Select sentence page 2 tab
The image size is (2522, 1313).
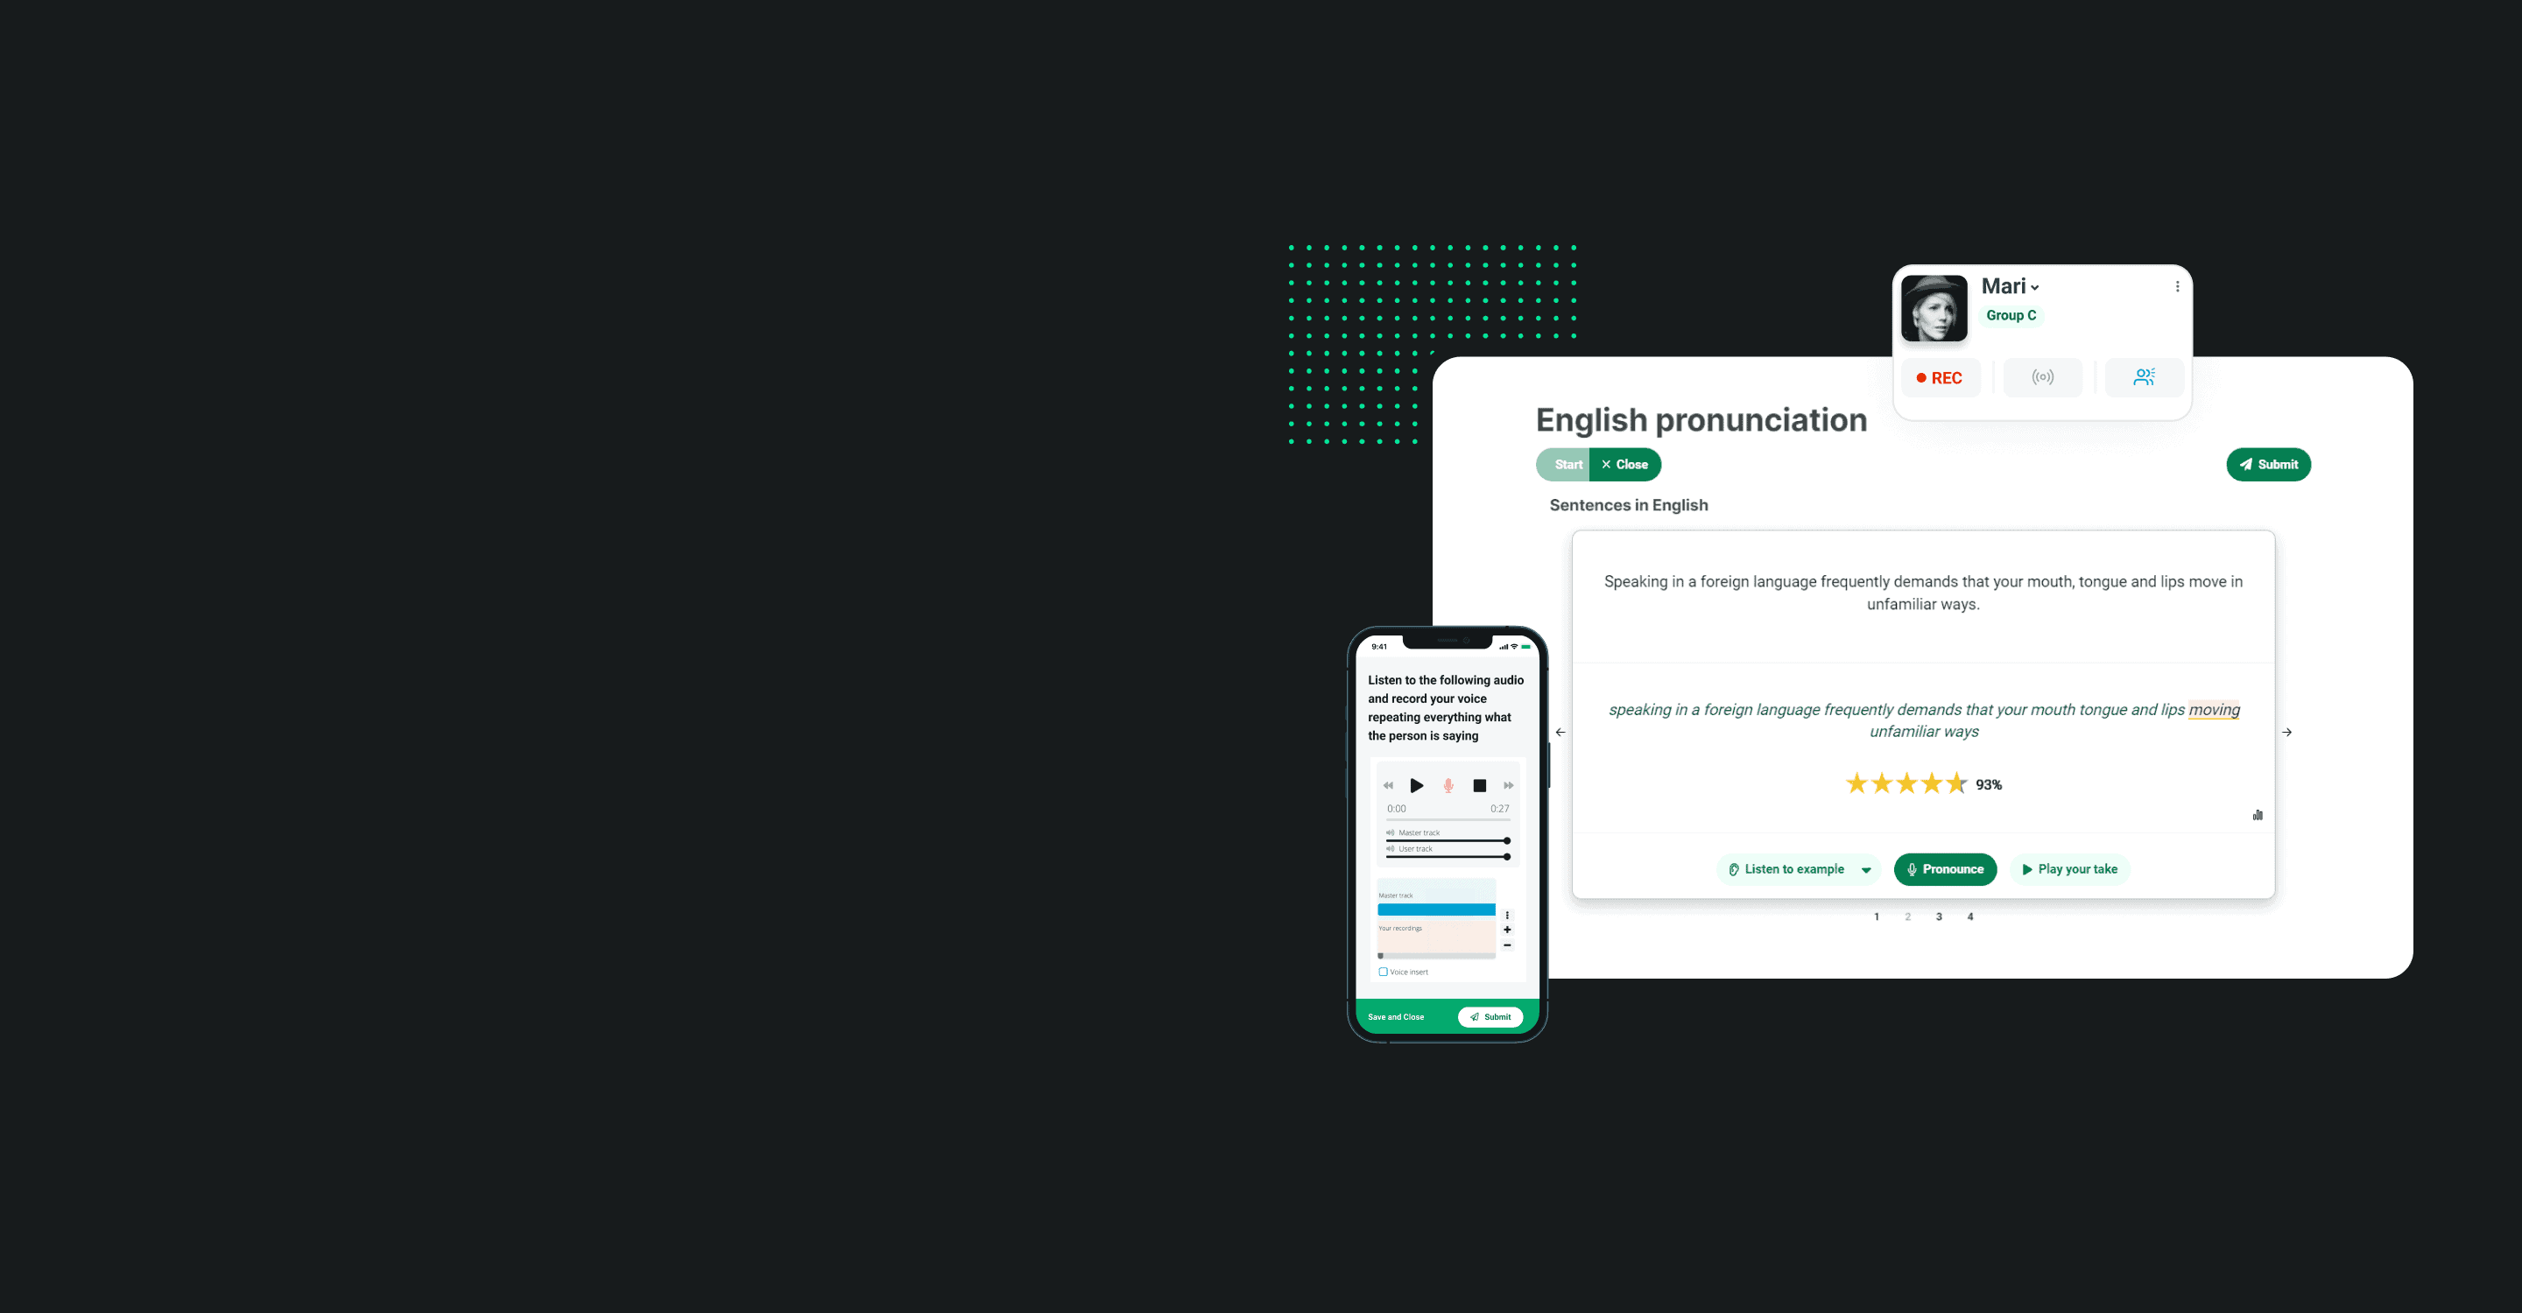pos(1906,916)
